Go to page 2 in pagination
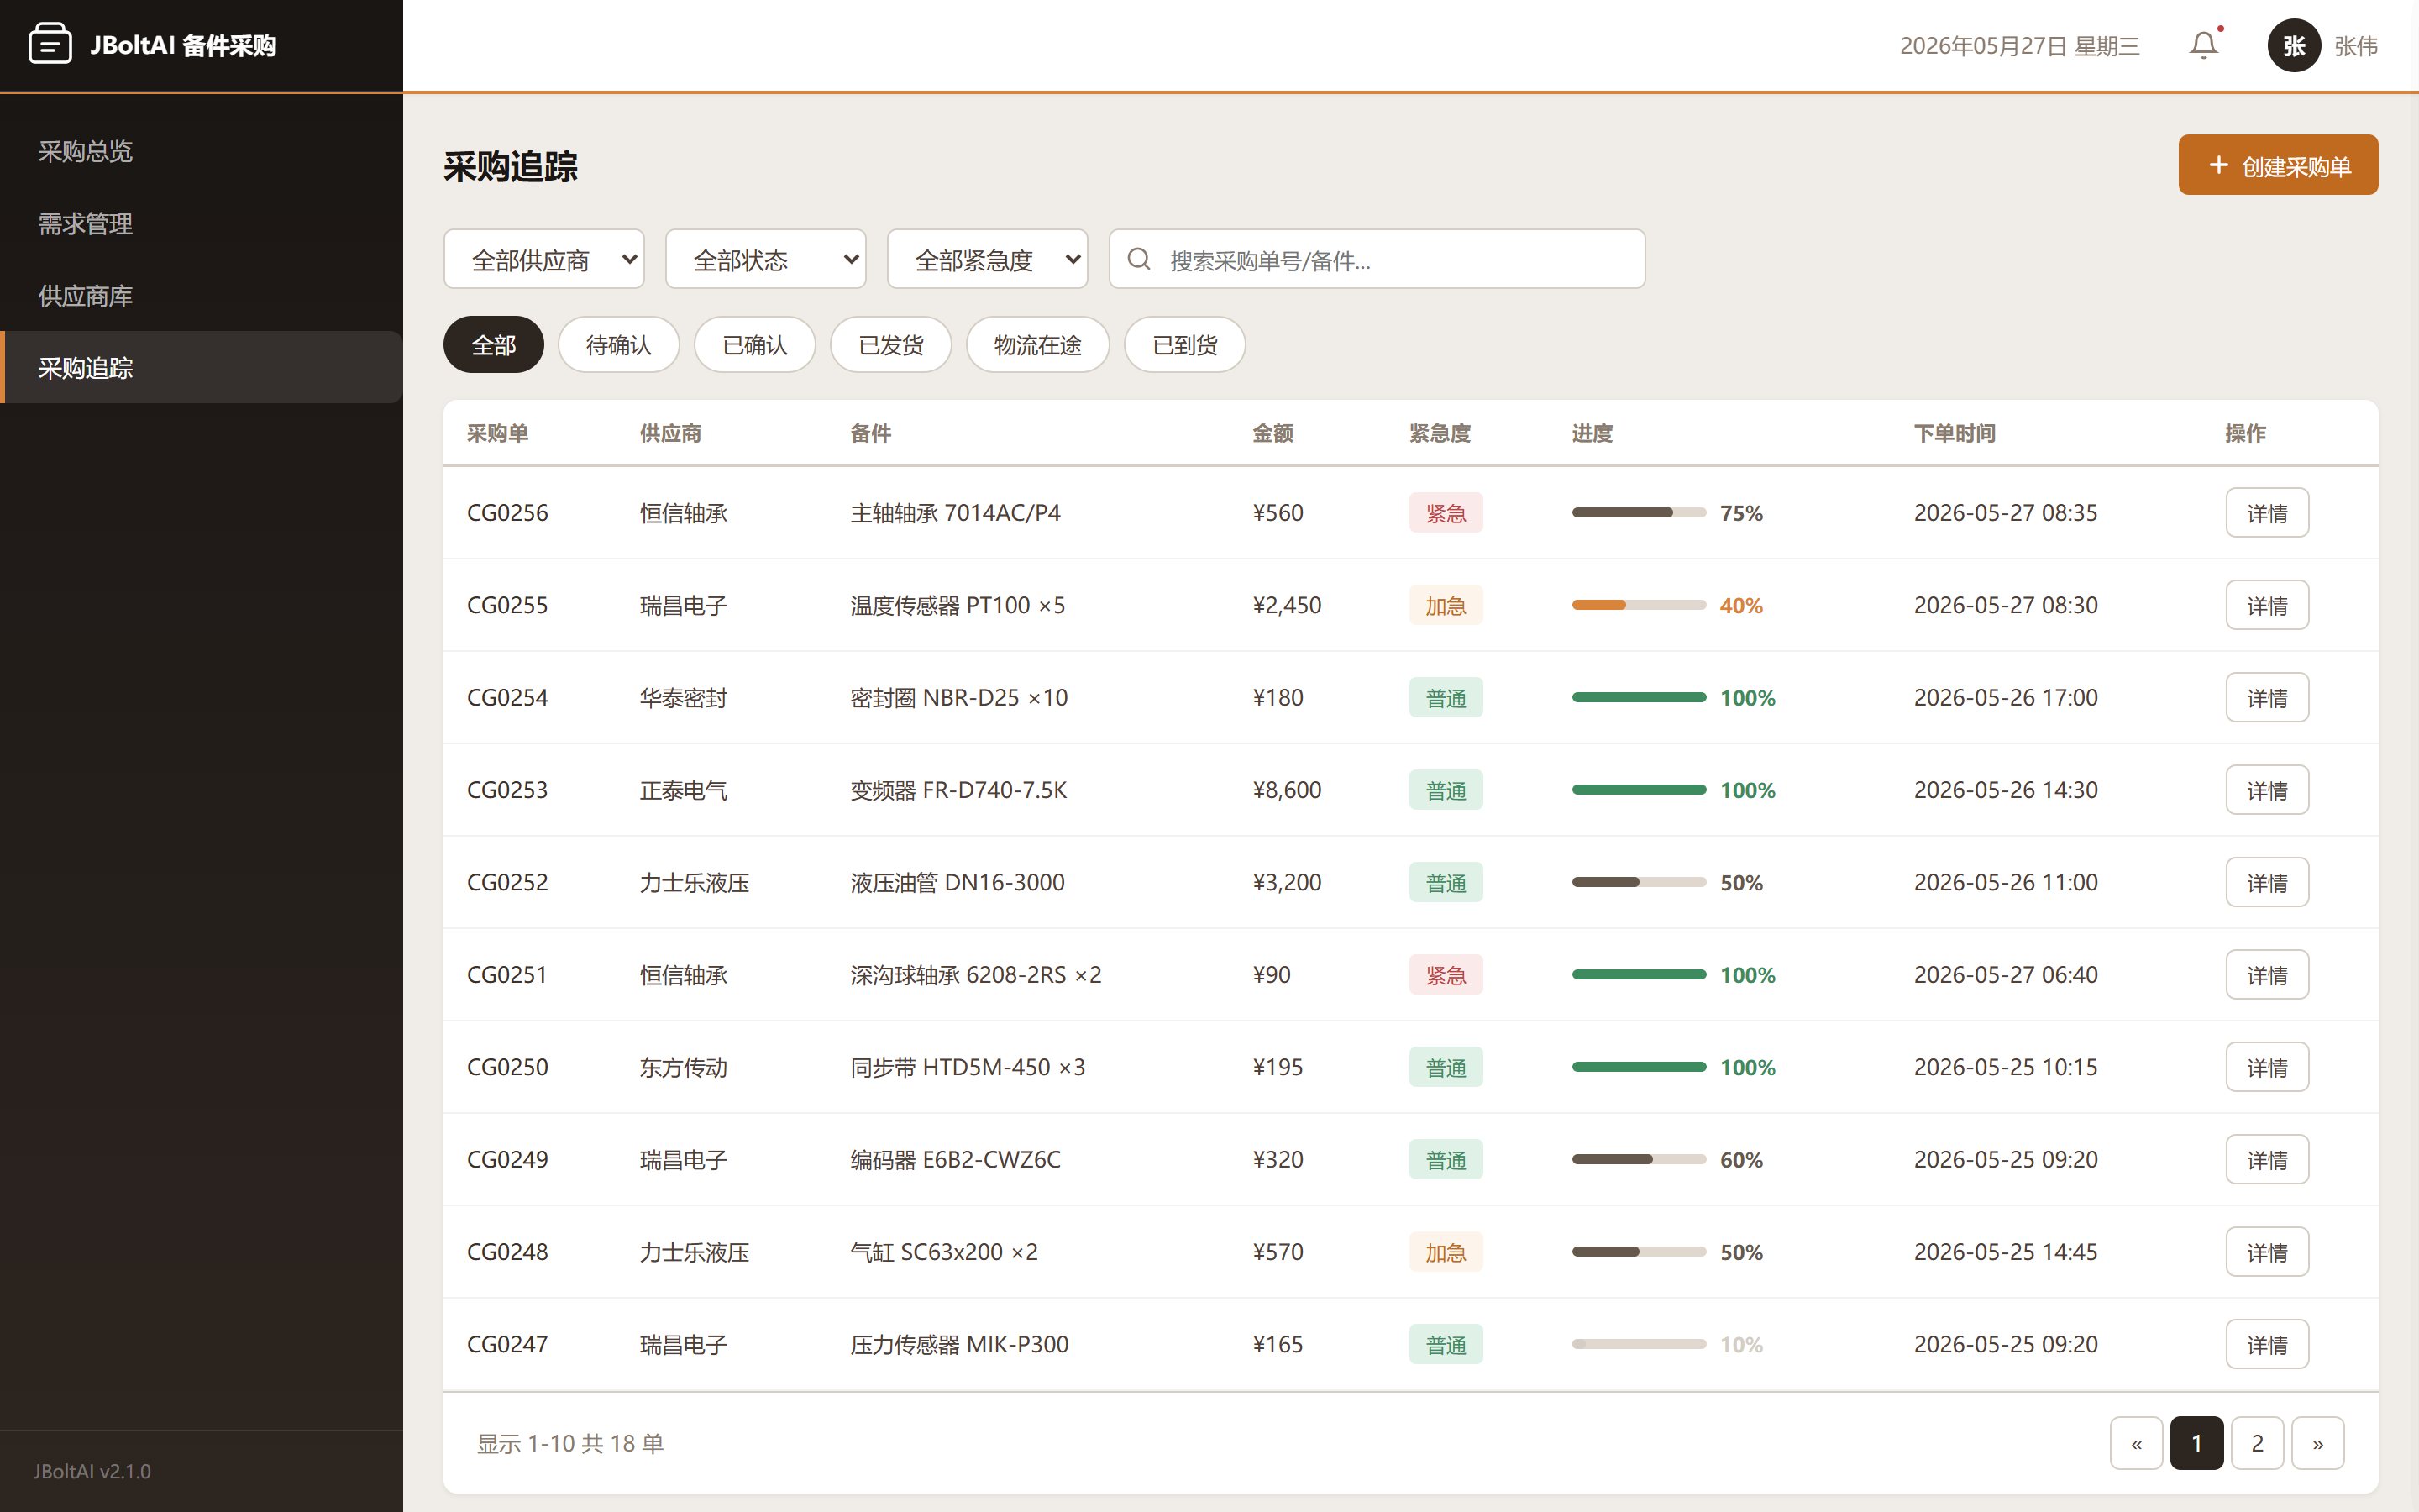The width and height of the screenshot is (2419, 1512). click(2257, 1443)
